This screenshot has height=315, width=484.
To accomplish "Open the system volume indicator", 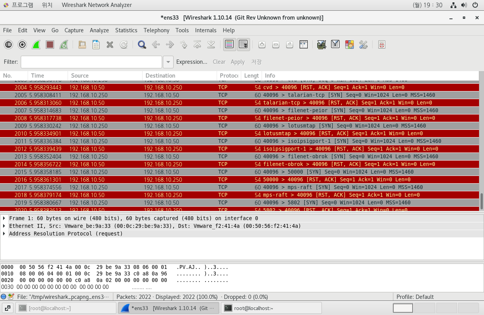I will (464, 5).
